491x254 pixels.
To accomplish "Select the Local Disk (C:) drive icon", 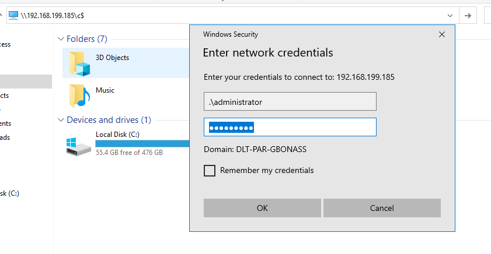I will [79, 147].
